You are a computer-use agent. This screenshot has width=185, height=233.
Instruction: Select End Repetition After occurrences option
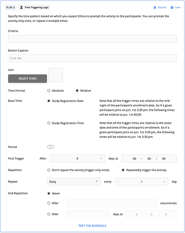pyautogui.click(x=49, y=203)
